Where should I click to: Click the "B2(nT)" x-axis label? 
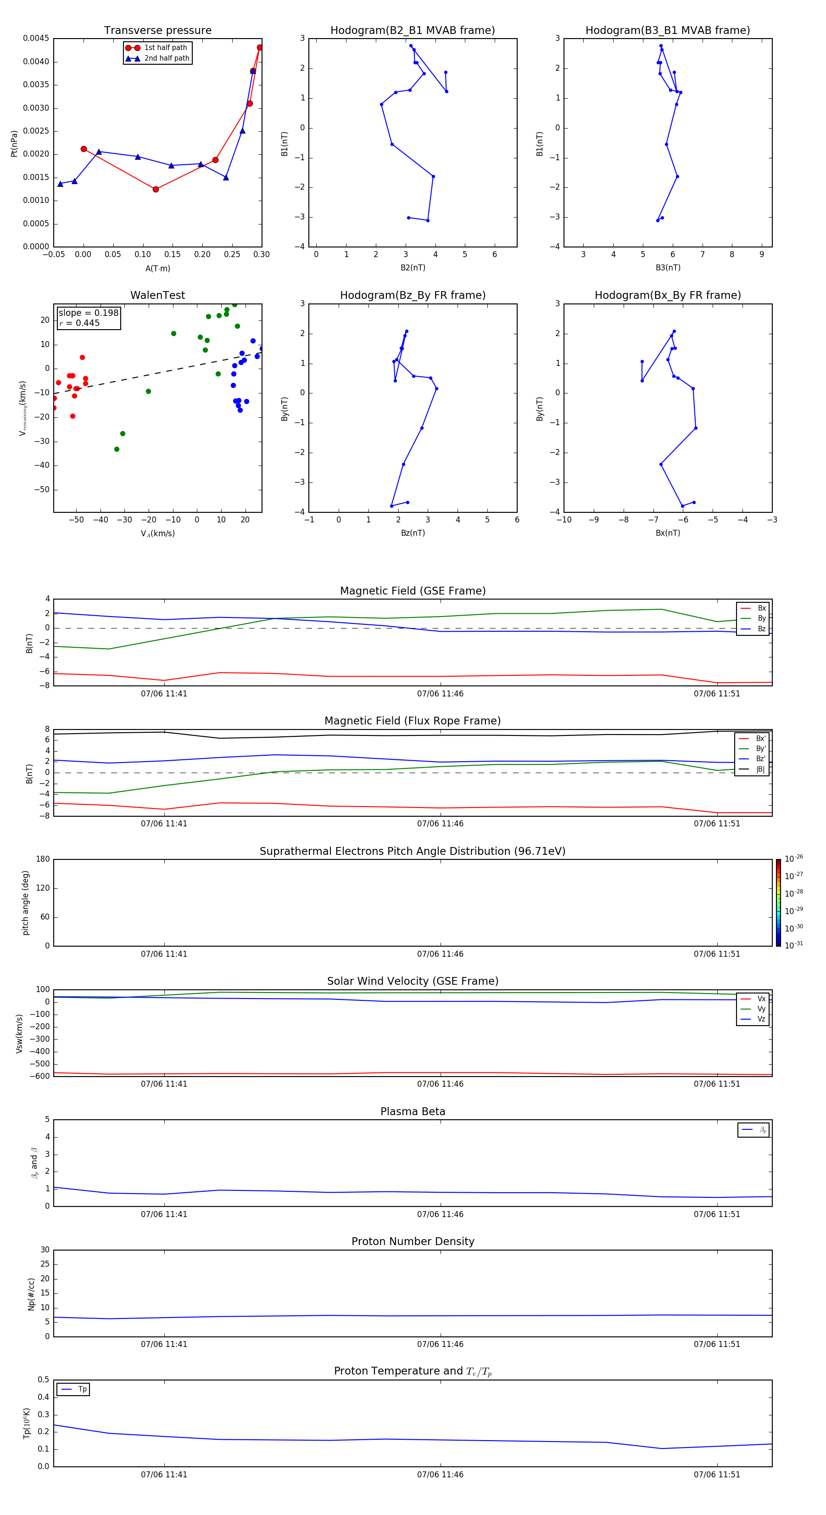click(413, 268)
